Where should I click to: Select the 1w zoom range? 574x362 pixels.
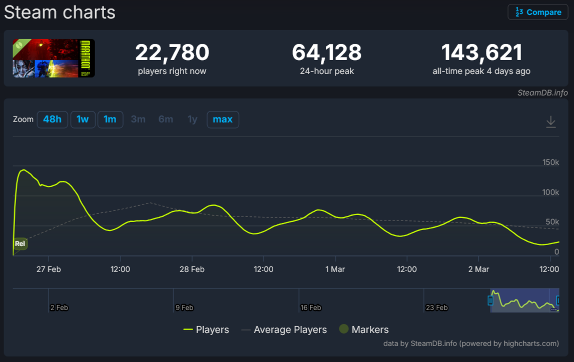[x=83, y=119]
